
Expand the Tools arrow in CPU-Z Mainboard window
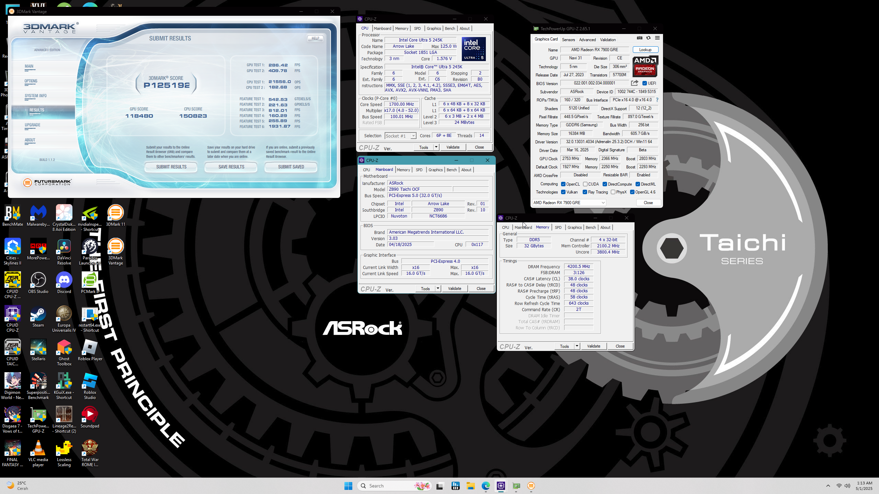pos(438,289)
